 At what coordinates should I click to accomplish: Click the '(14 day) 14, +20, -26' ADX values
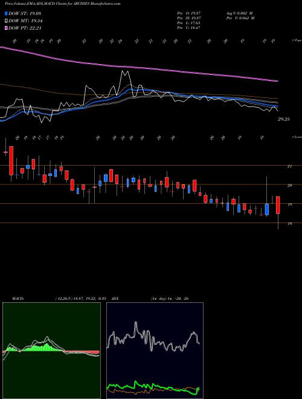(170, 299)
